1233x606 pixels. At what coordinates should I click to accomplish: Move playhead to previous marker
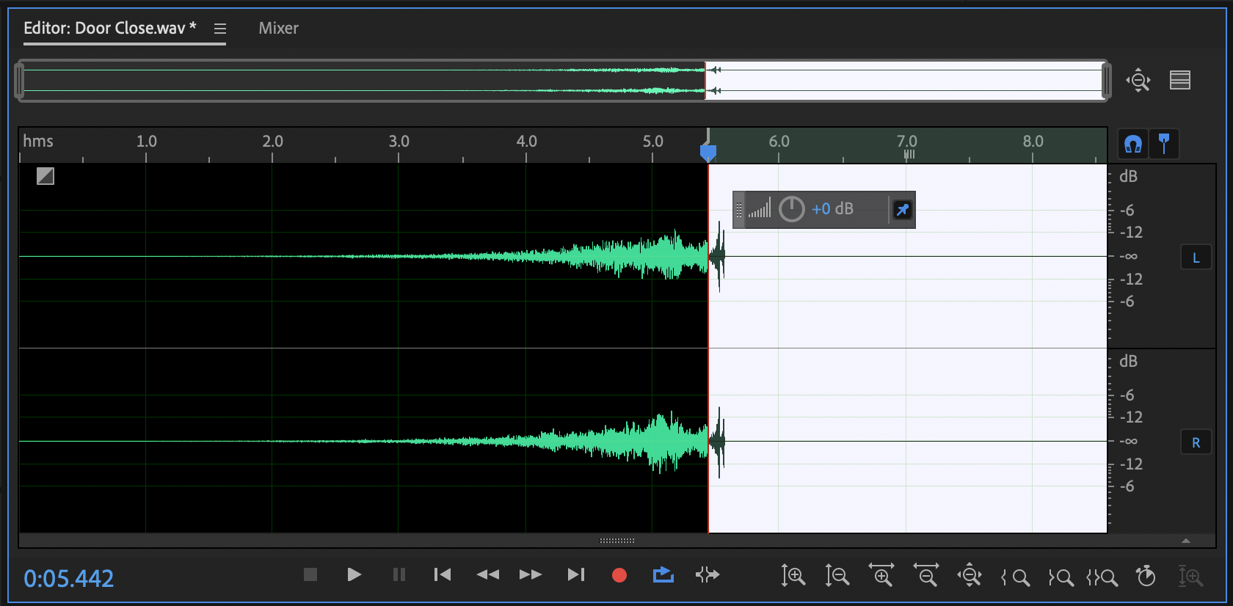tap(443, 574)
